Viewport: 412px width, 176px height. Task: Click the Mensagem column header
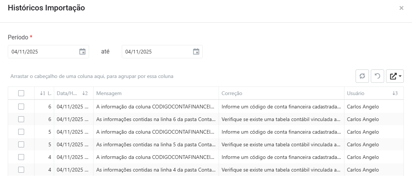coord(156,93)
